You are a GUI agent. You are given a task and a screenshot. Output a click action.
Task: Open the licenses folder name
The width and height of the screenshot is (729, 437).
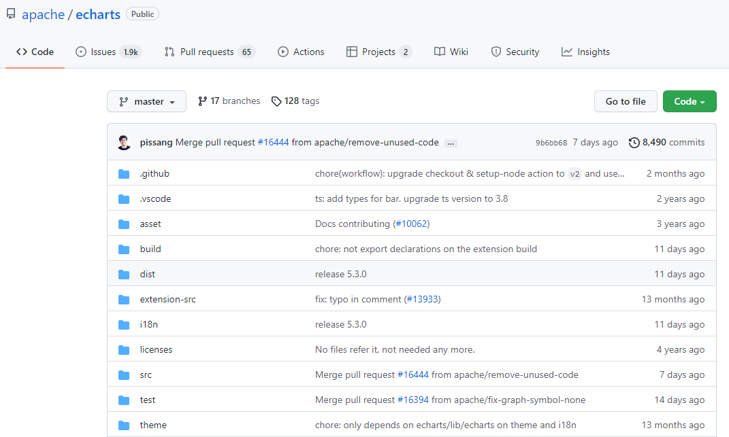[x=157, y=349]
